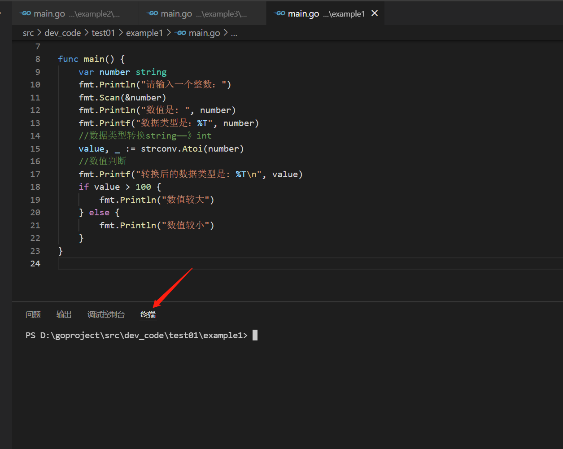Open the dev_code breadcrumb segment

click(63, 33)
